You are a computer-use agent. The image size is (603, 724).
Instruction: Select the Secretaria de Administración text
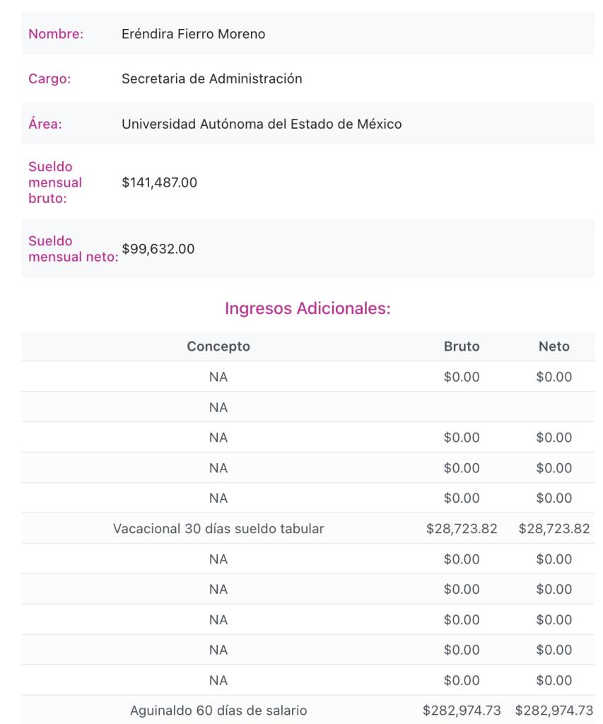(211, 79)
